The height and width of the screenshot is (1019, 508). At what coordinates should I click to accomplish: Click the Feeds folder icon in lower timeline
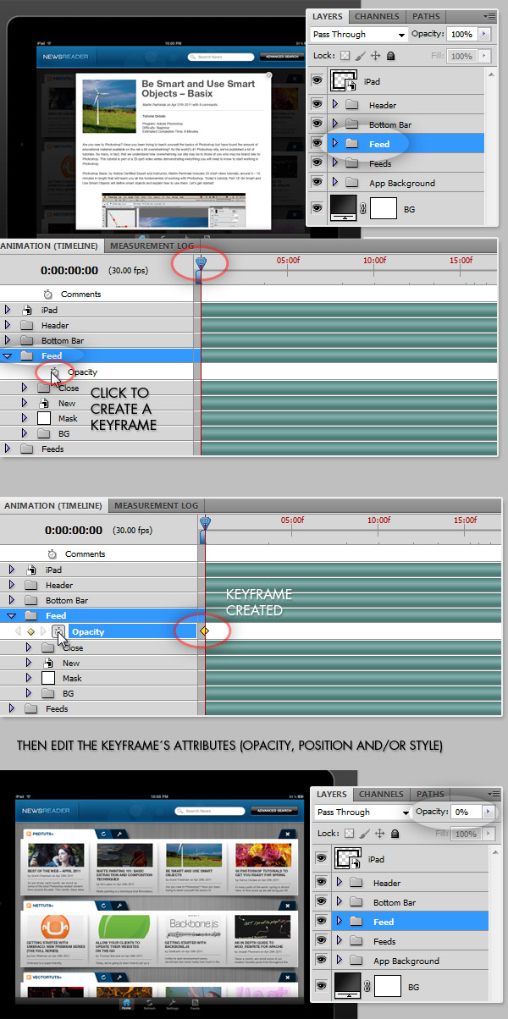(30, 708)
